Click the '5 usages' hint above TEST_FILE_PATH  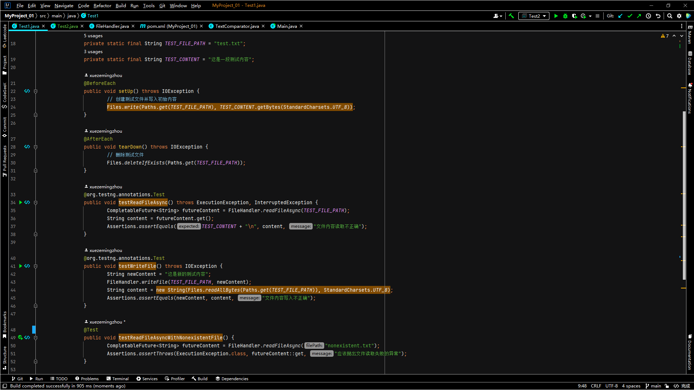point(93,36)
